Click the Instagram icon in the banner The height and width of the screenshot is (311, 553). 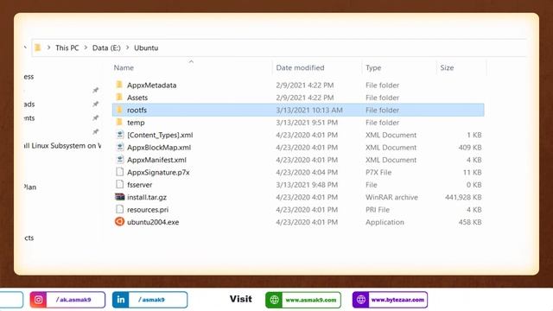click(38, 300)
